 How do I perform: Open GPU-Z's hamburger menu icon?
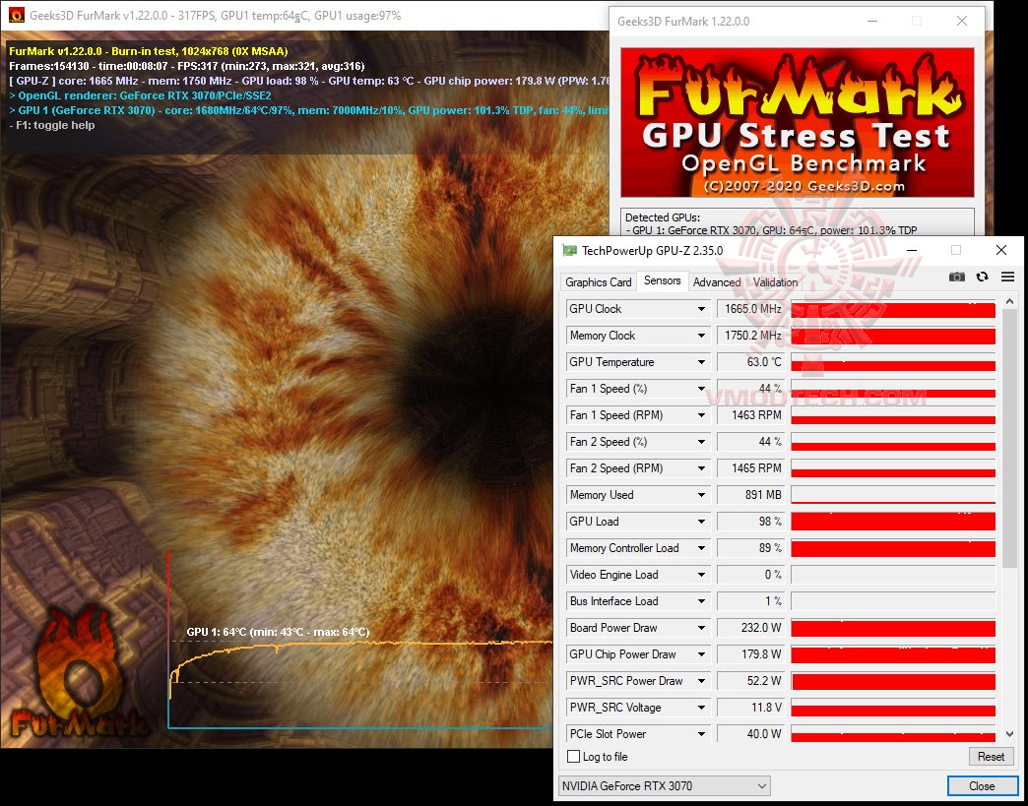1006,278
